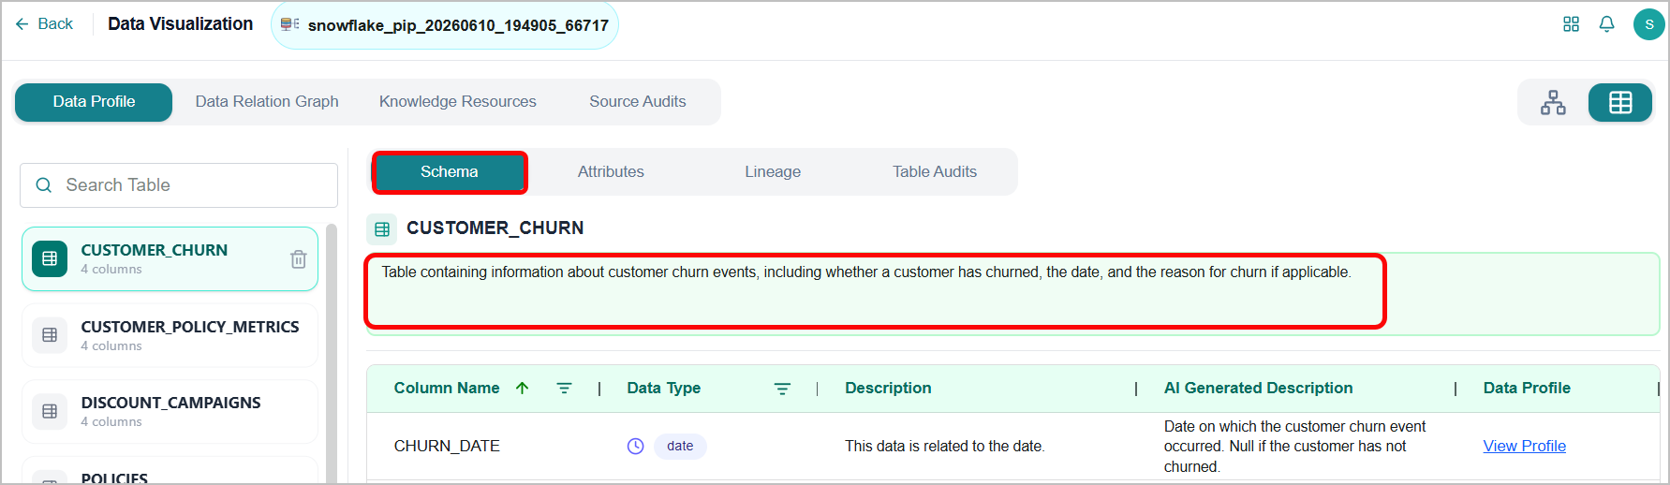The height and width of the screenshot is (485, 1670).
Task: Open the user avatar menu
Action: [x=1649, y=24]
